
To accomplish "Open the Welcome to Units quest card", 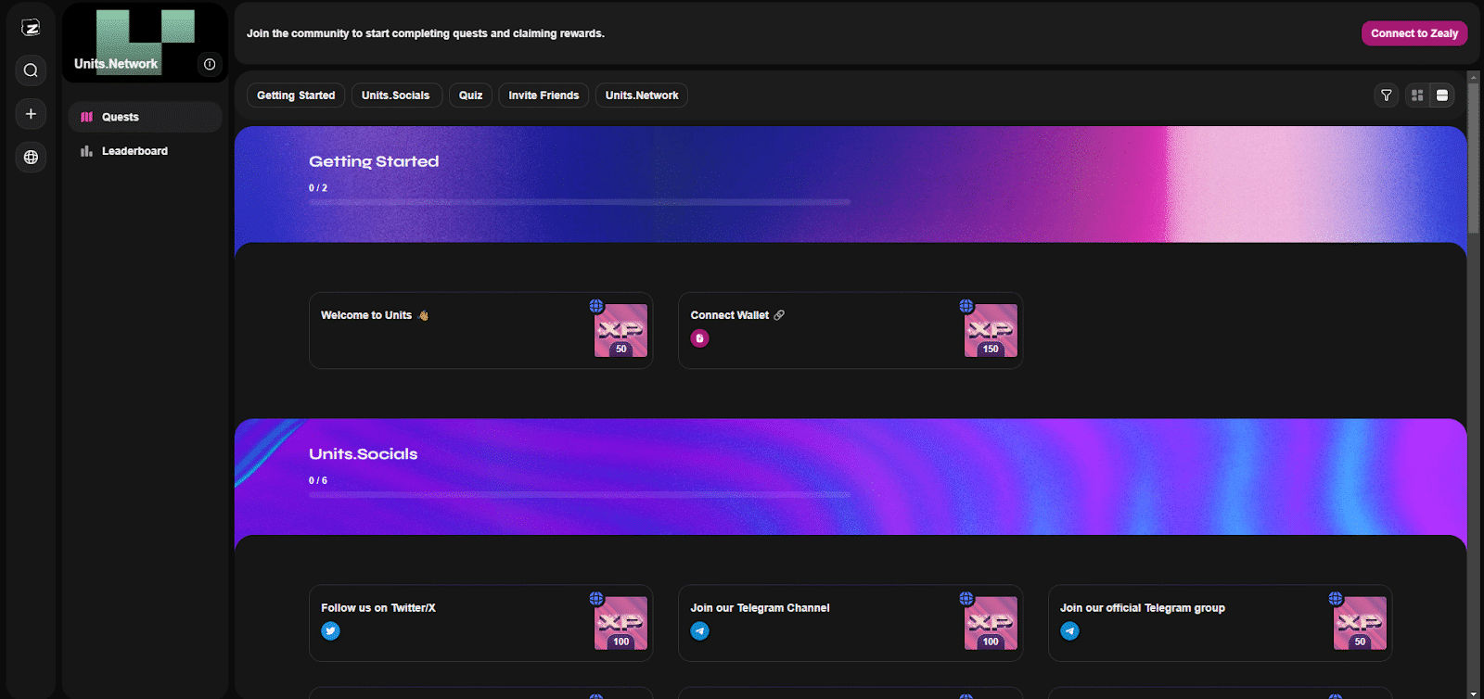I will (480, 331).
